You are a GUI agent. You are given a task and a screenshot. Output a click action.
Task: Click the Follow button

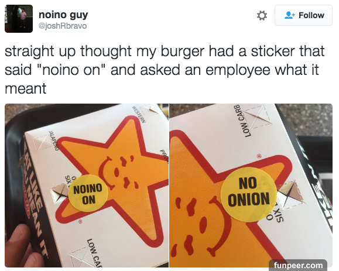tap(303, 15)
